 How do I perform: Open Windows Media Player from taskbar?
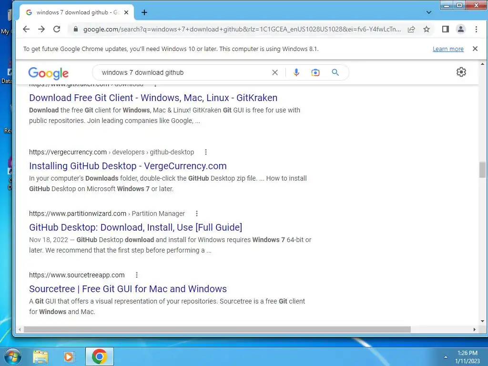69,356
